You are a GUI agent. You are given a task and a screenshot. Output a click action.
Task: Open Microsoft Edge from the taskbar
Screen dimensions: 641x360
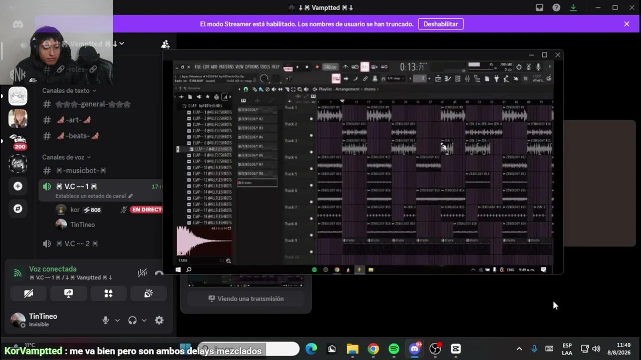tap(311, 349)
